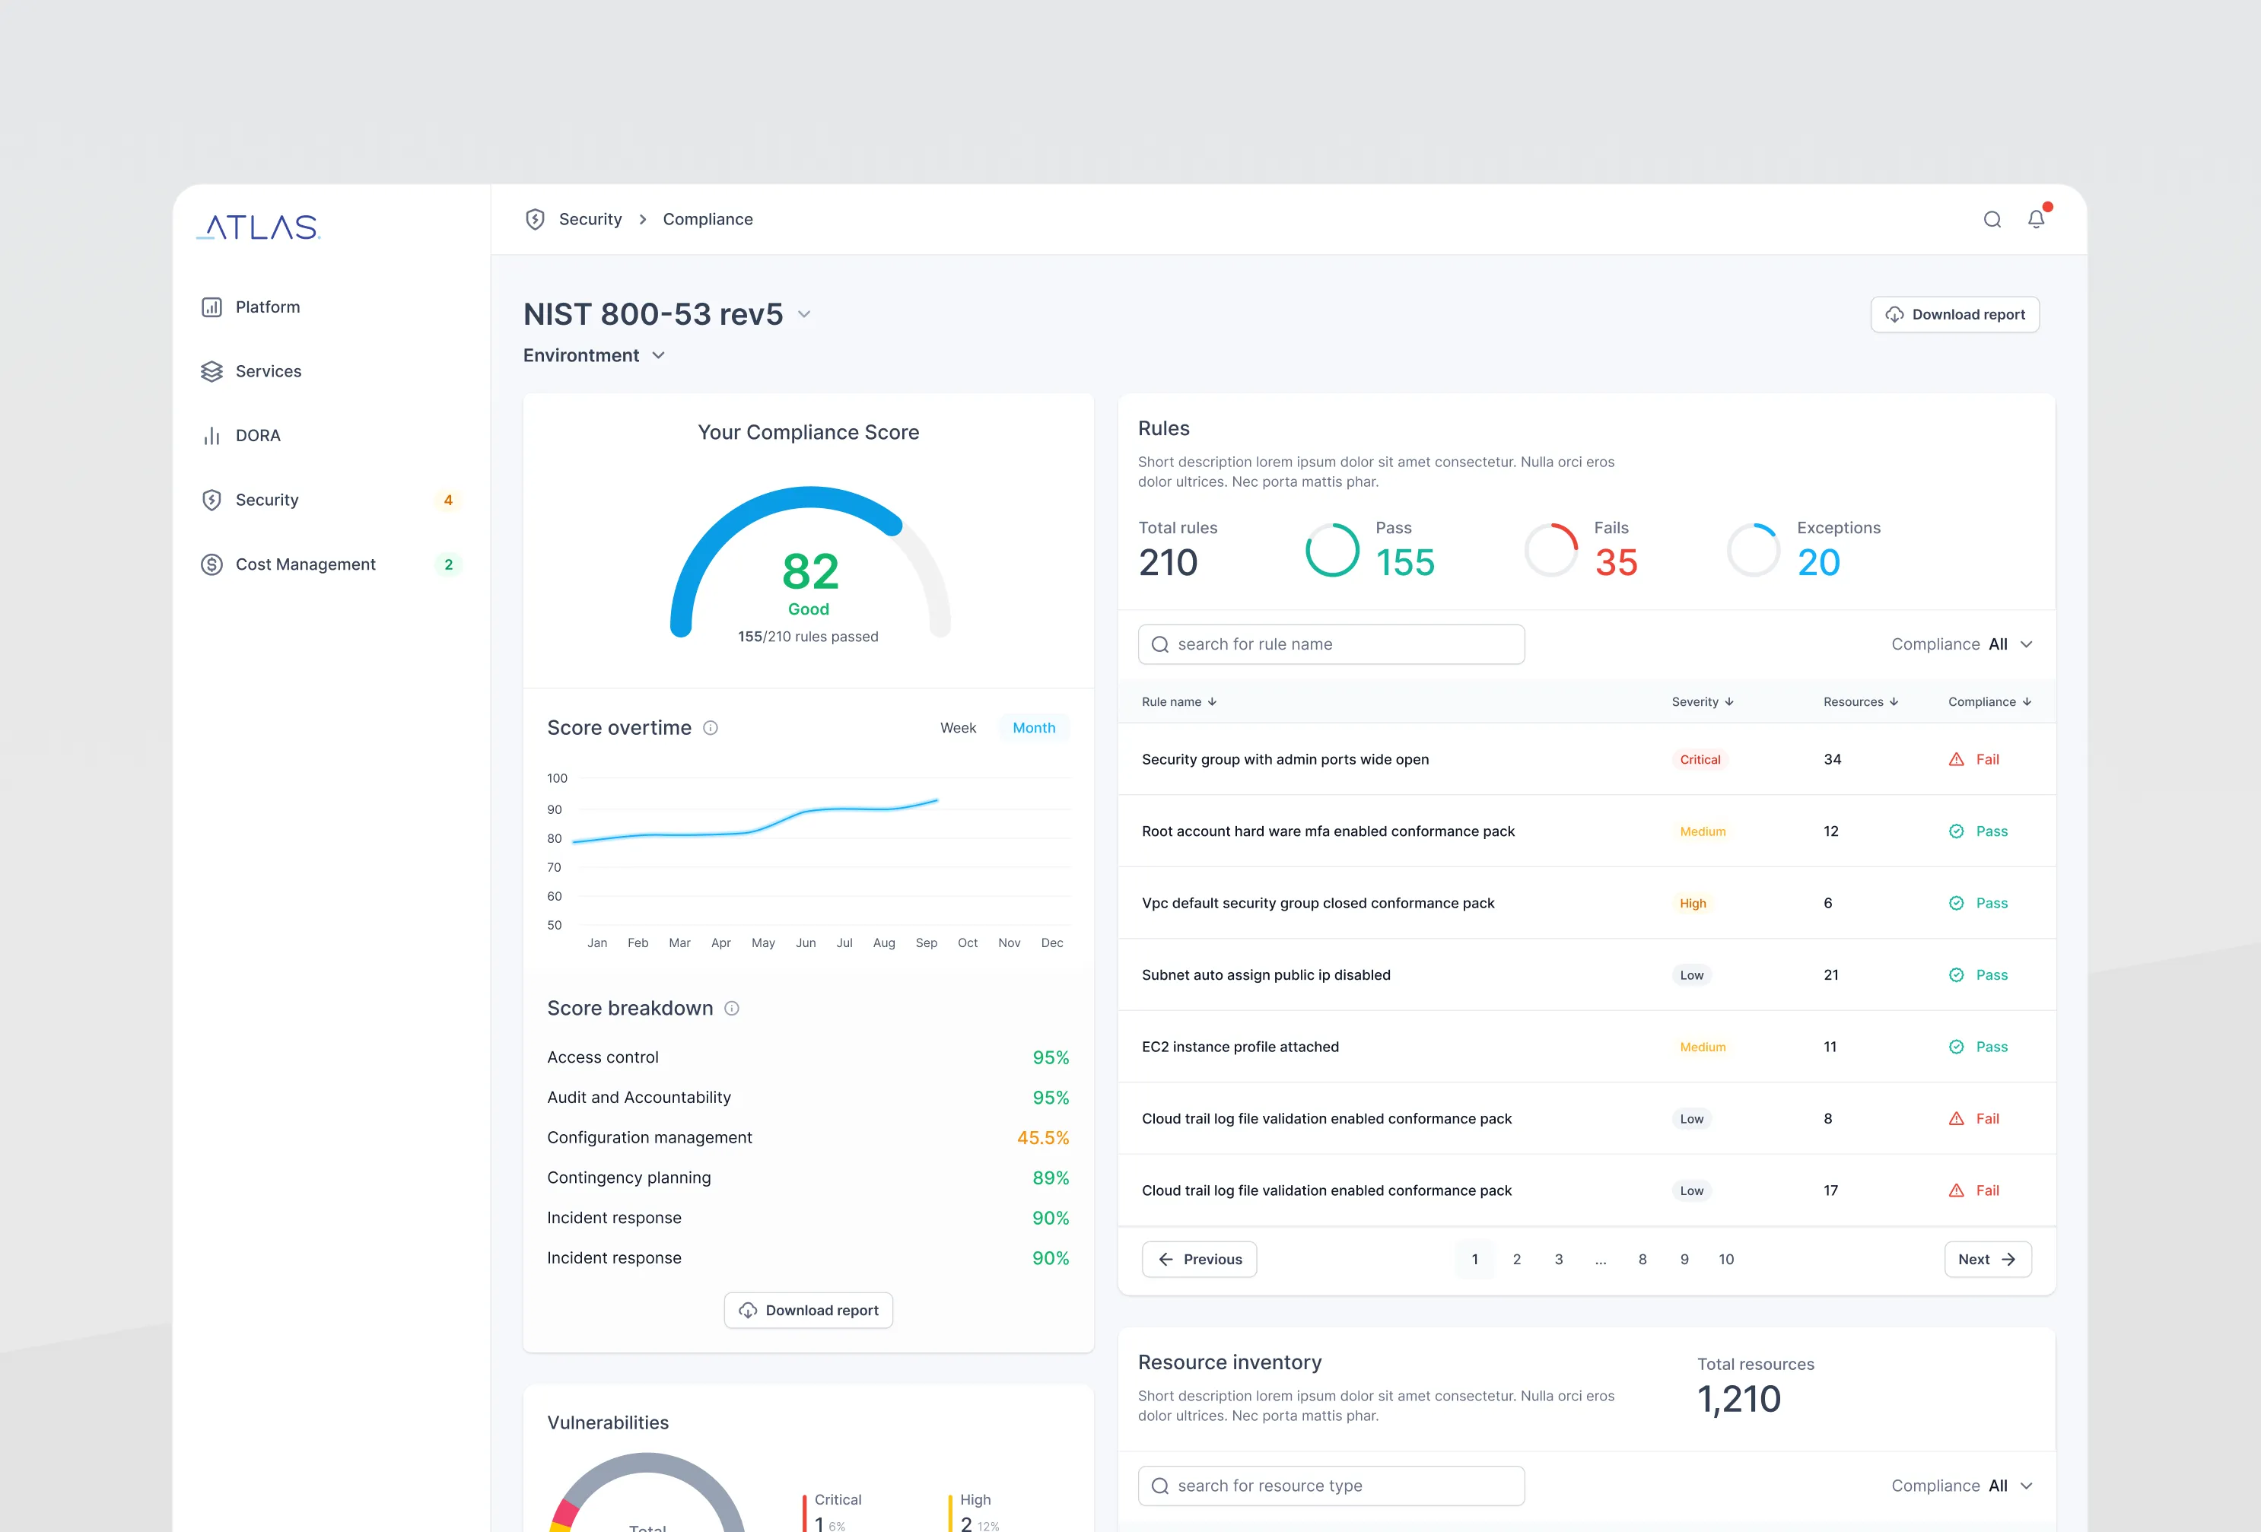This screenshot has width=2261, height=1532.
Task: Click info icon beside Score breakdown
Action: click(732, 1009)
